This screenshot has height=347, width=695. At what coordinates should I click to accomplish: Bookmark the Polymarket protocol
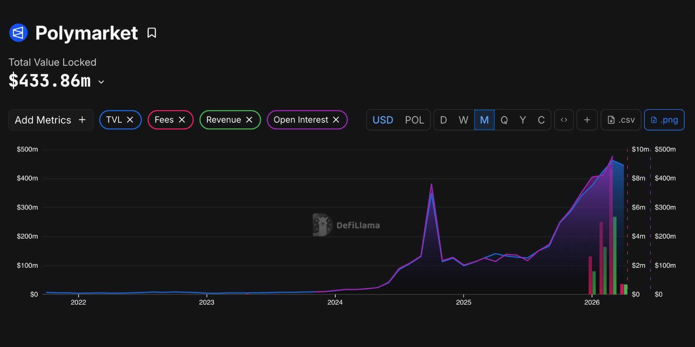(x=152, y=33)
